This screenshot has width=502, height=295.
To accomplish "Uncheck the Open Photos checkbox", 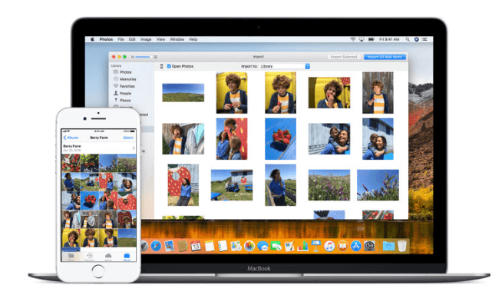I will pos(169,66).
